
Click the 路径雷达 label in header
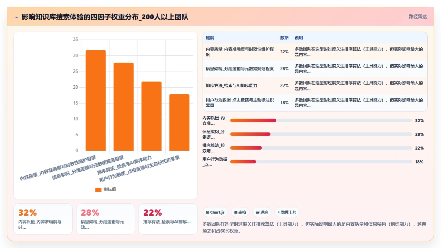[418, 17]
